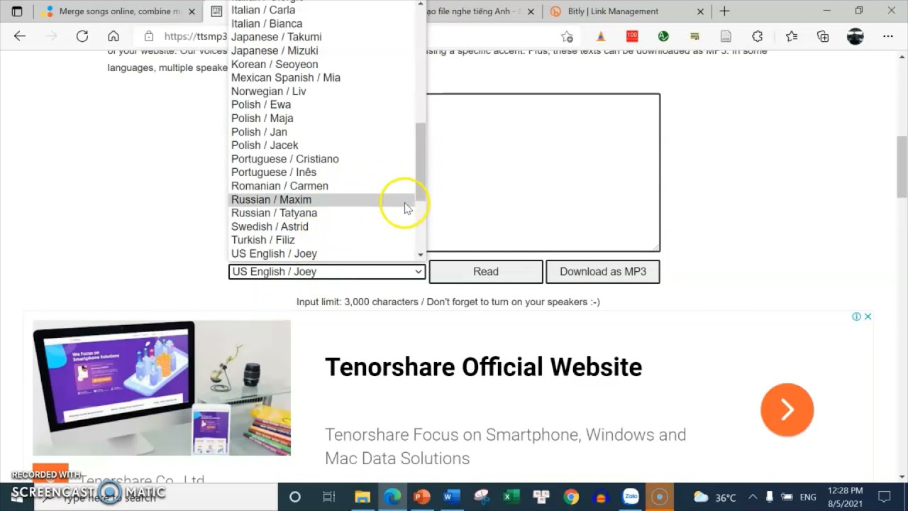The image size is (908, 511).
Task: Click the page vertical scrollbar thumb
Action: [902, 166]
